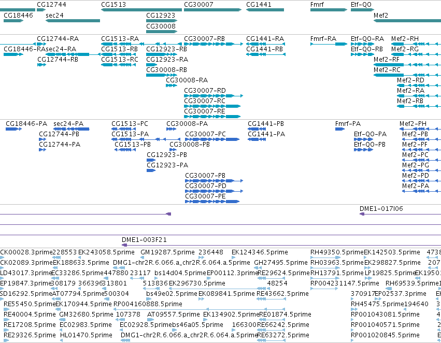The width and height of the screenshot is (441, 343).
Task: Click EST RP001020845.5prime
Action: (x=385, y=335)
